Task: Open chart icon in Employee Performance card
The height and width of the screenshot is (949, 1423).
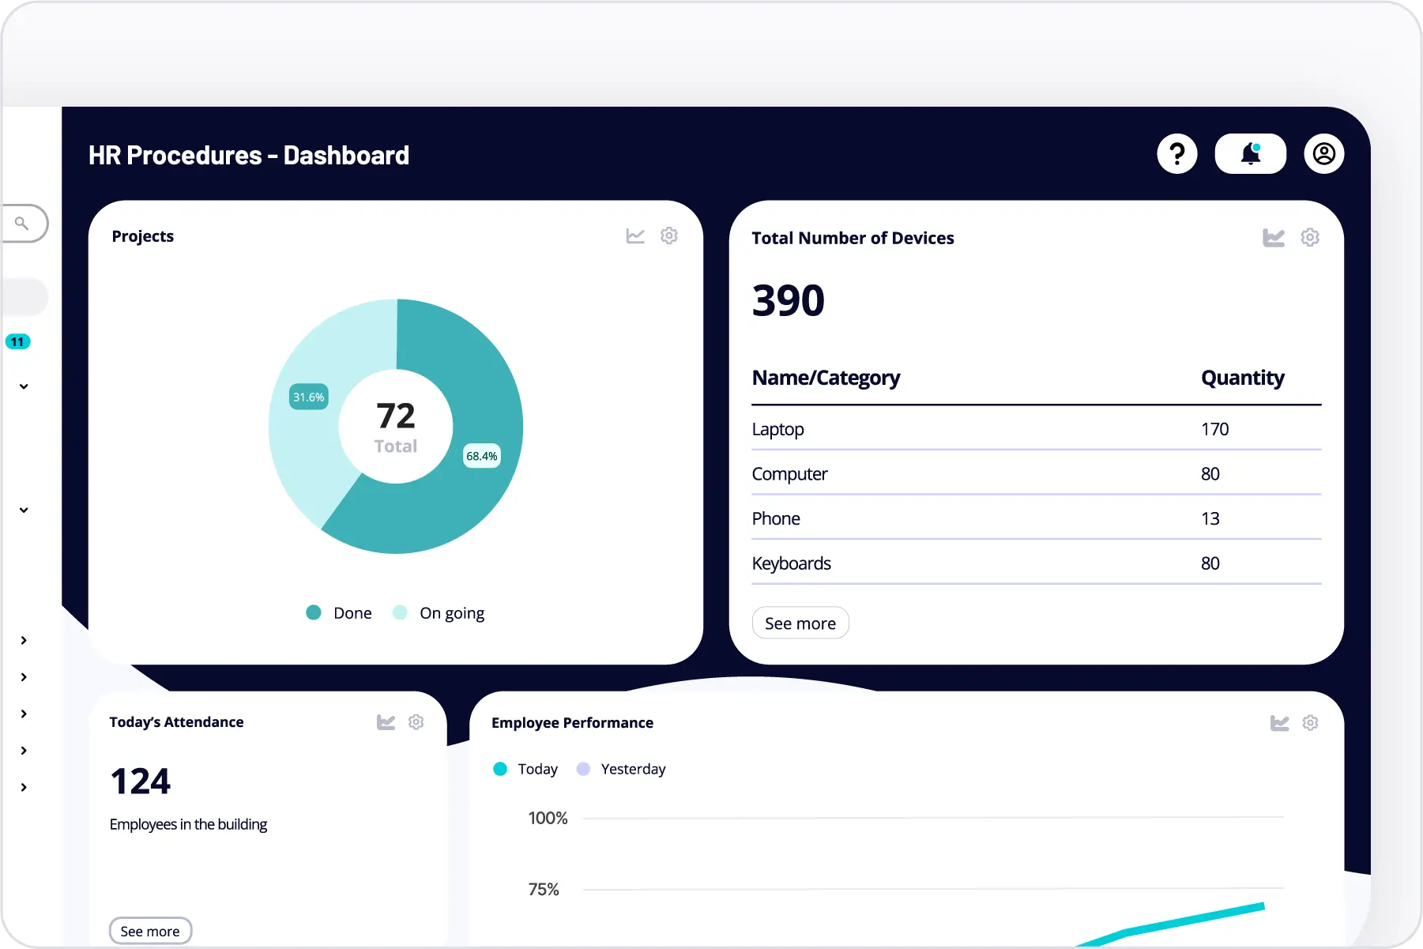Action: [x=1279, y=723]
